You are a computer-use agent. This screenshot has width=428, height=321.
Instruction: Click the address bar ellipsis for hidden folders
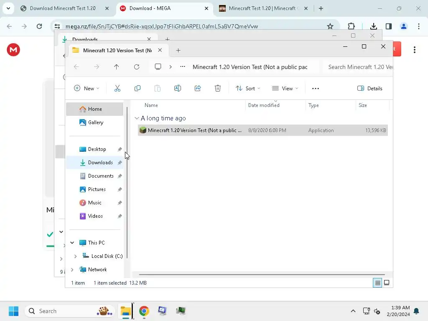coord(182,67)
